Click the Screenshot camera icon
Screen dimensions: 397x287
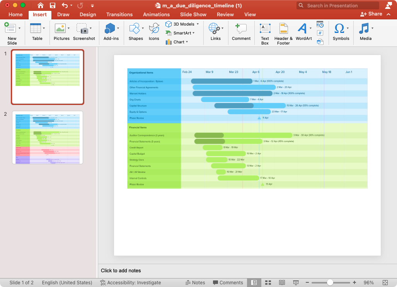(82, 28)
